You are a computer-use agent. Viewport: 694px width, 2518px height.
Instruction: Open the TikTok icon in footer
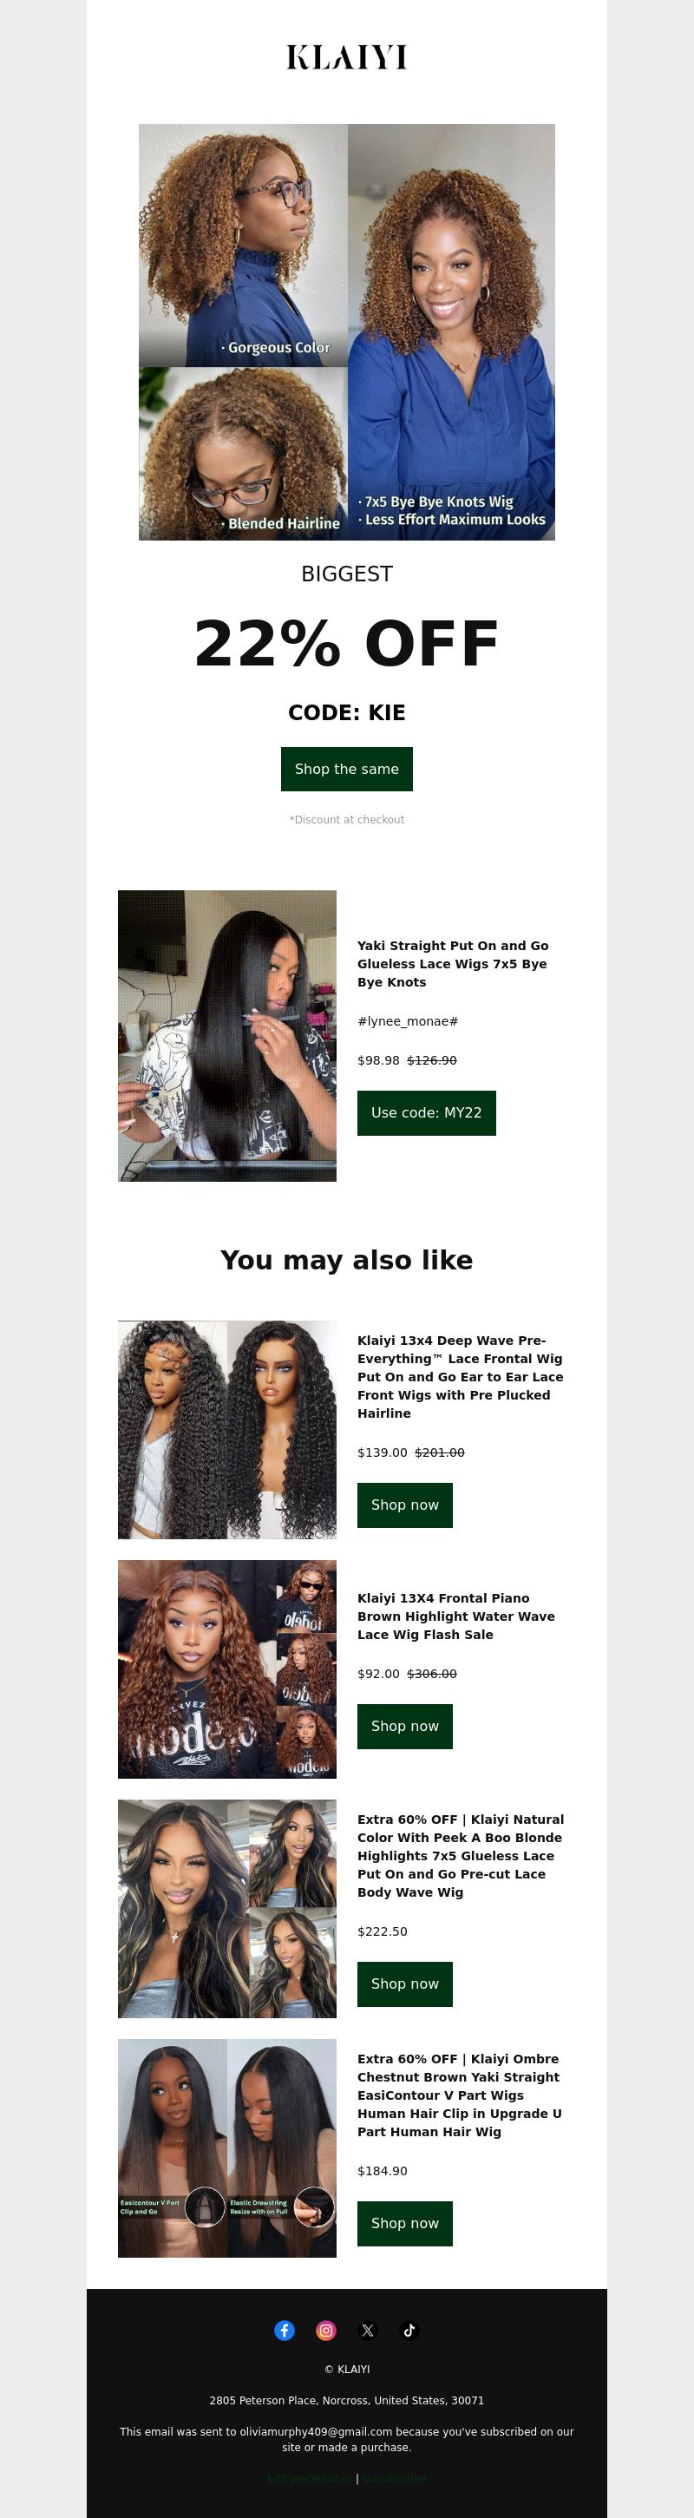409,2331
